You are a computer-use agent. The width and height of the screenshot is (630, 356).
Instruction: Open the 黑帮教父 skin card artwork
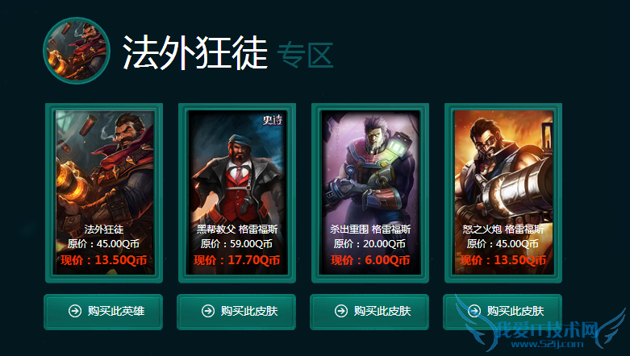[237, 192]
